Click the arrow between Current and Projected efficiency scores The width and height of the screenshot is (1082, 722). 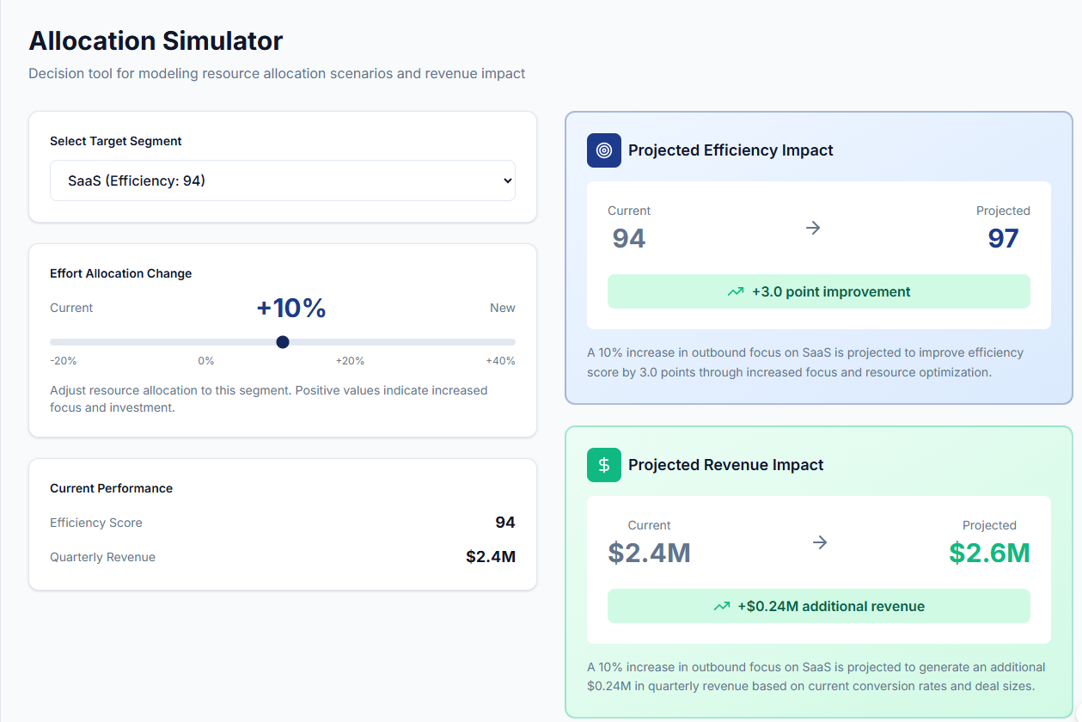813,227
